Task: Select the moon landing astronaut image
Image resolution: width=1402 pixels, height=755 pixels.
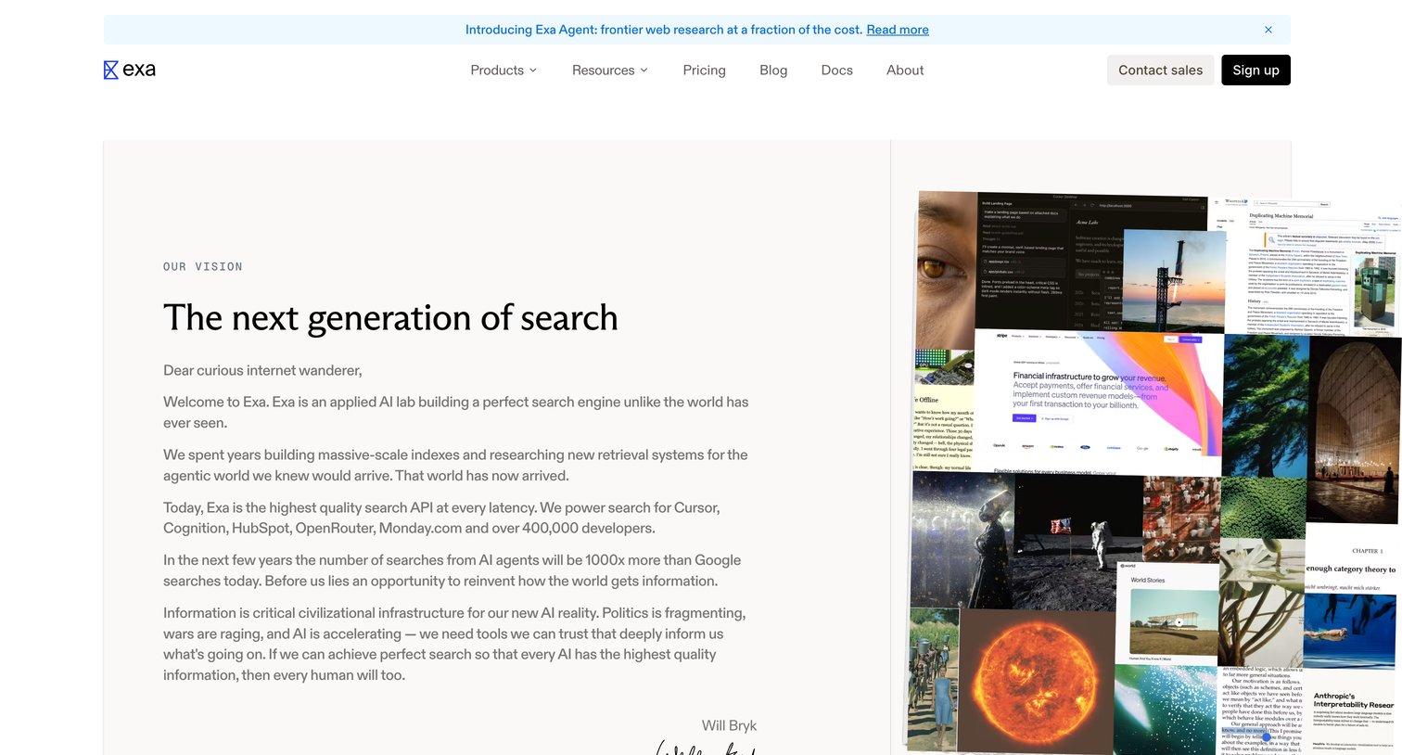Action: [x=1076, y=543]
